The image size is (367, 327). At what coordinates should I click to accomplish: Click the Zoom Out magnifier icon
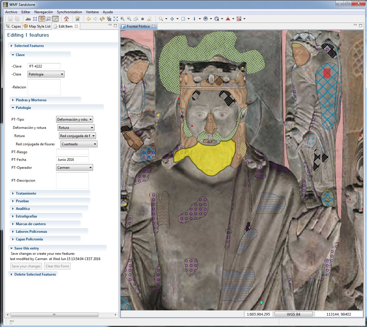pos(129,19)
